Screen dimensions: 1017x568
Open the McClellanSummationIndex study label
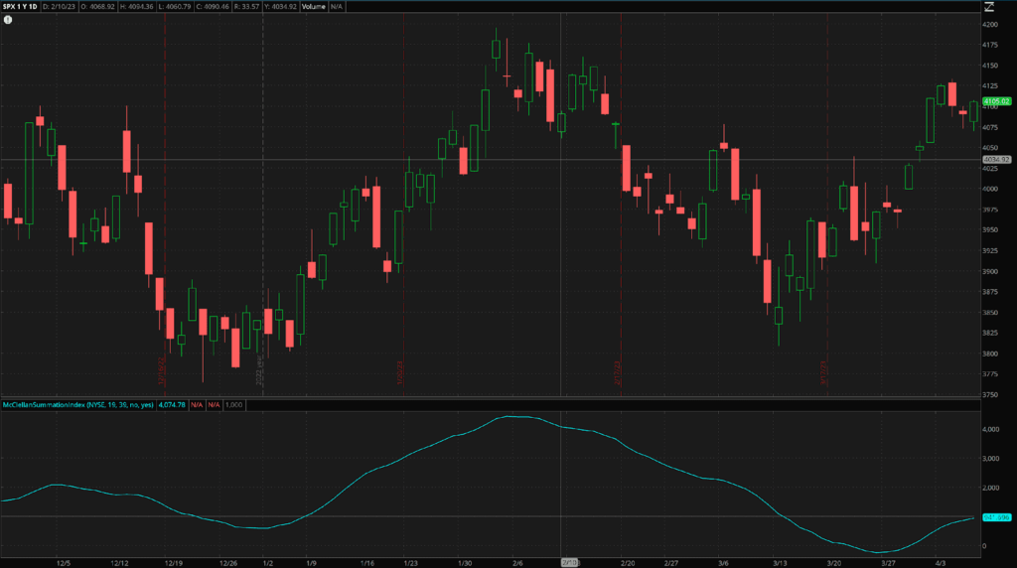point(77,404)
